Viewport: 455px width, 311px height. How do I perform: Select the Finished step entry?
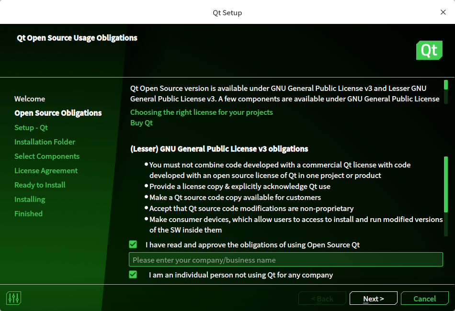28,213
